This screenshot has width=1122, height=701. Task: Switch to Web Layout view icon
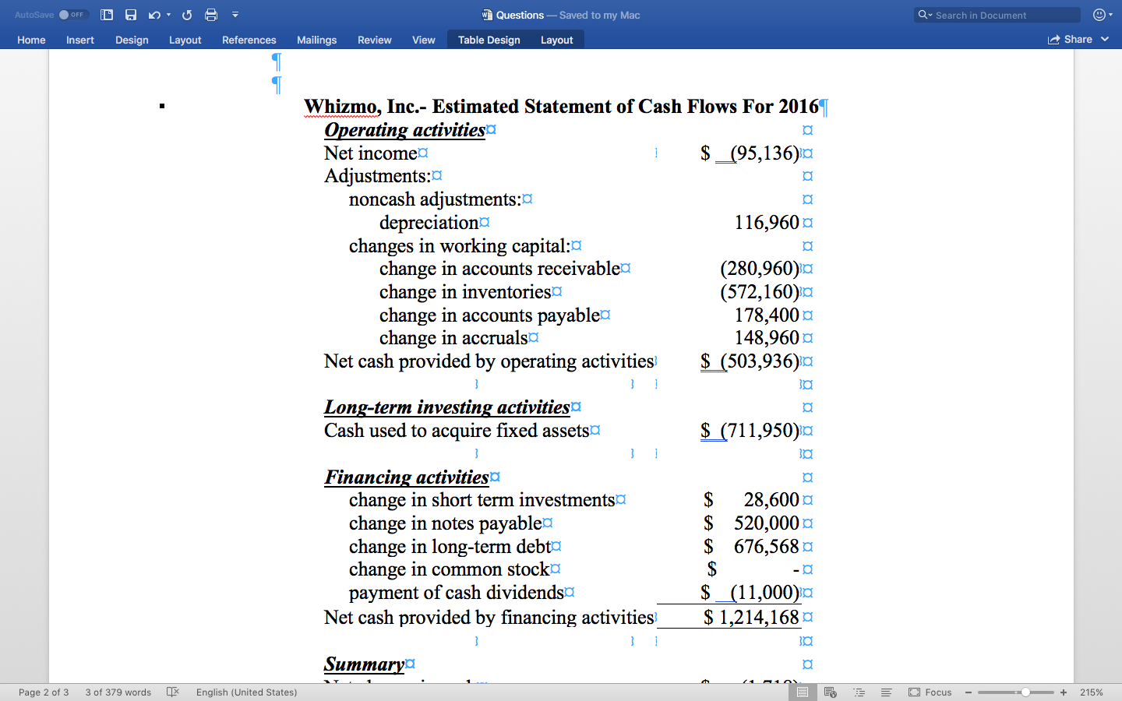[829, 692]
